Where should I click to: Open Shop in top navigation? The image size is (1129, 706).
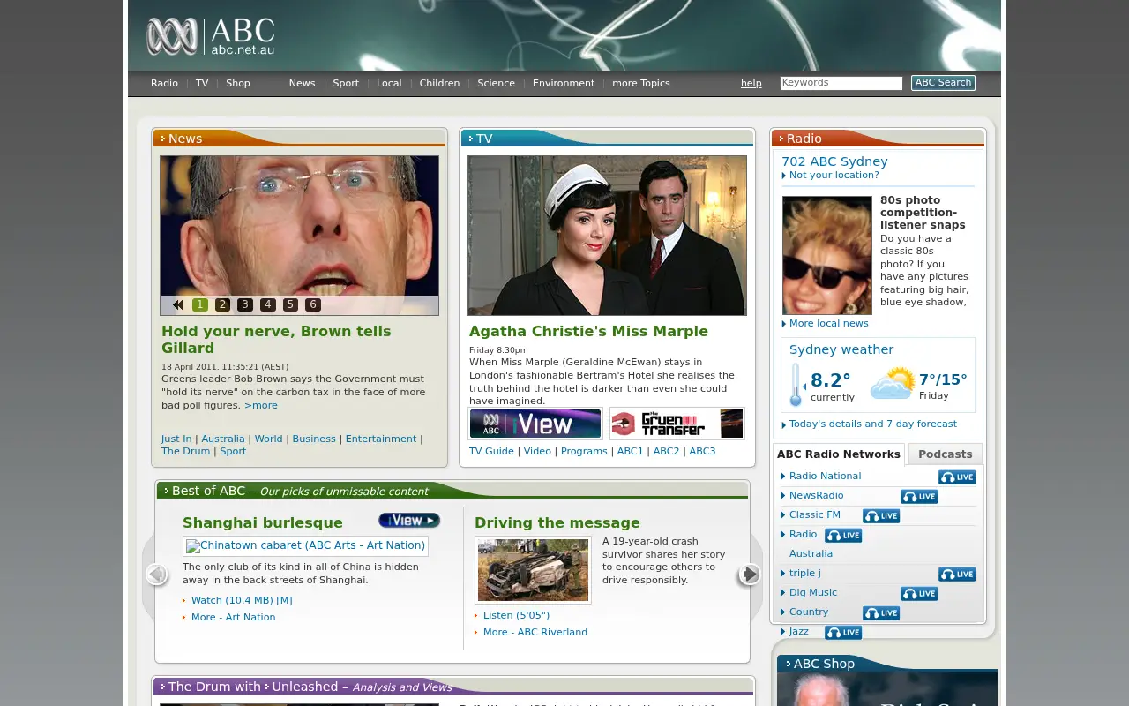238,83
